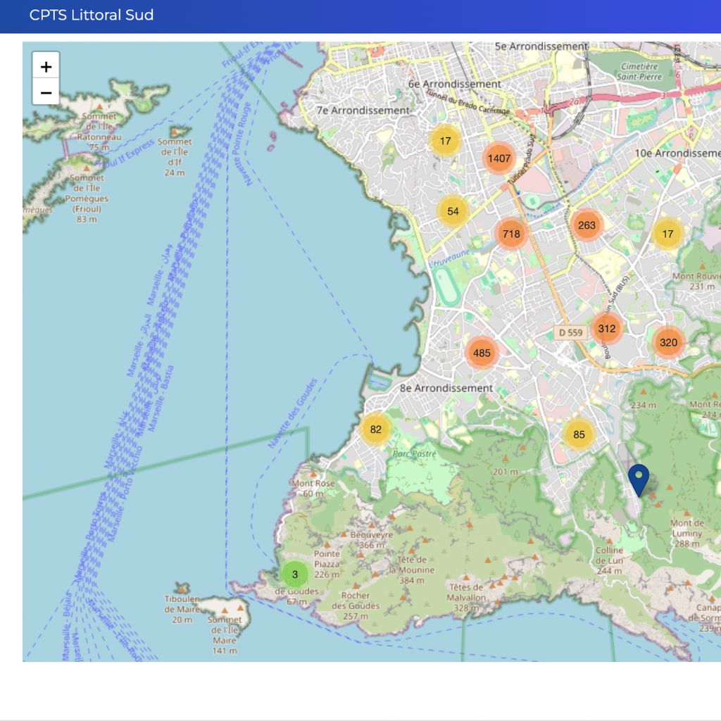
Task: Open the green 3 cluster near Goudes
Action: pyautogui.click(x=295, y=574)
